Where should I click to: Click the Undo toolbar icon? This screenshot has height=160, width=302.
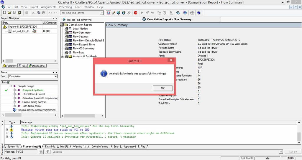[x=50, y=13]
